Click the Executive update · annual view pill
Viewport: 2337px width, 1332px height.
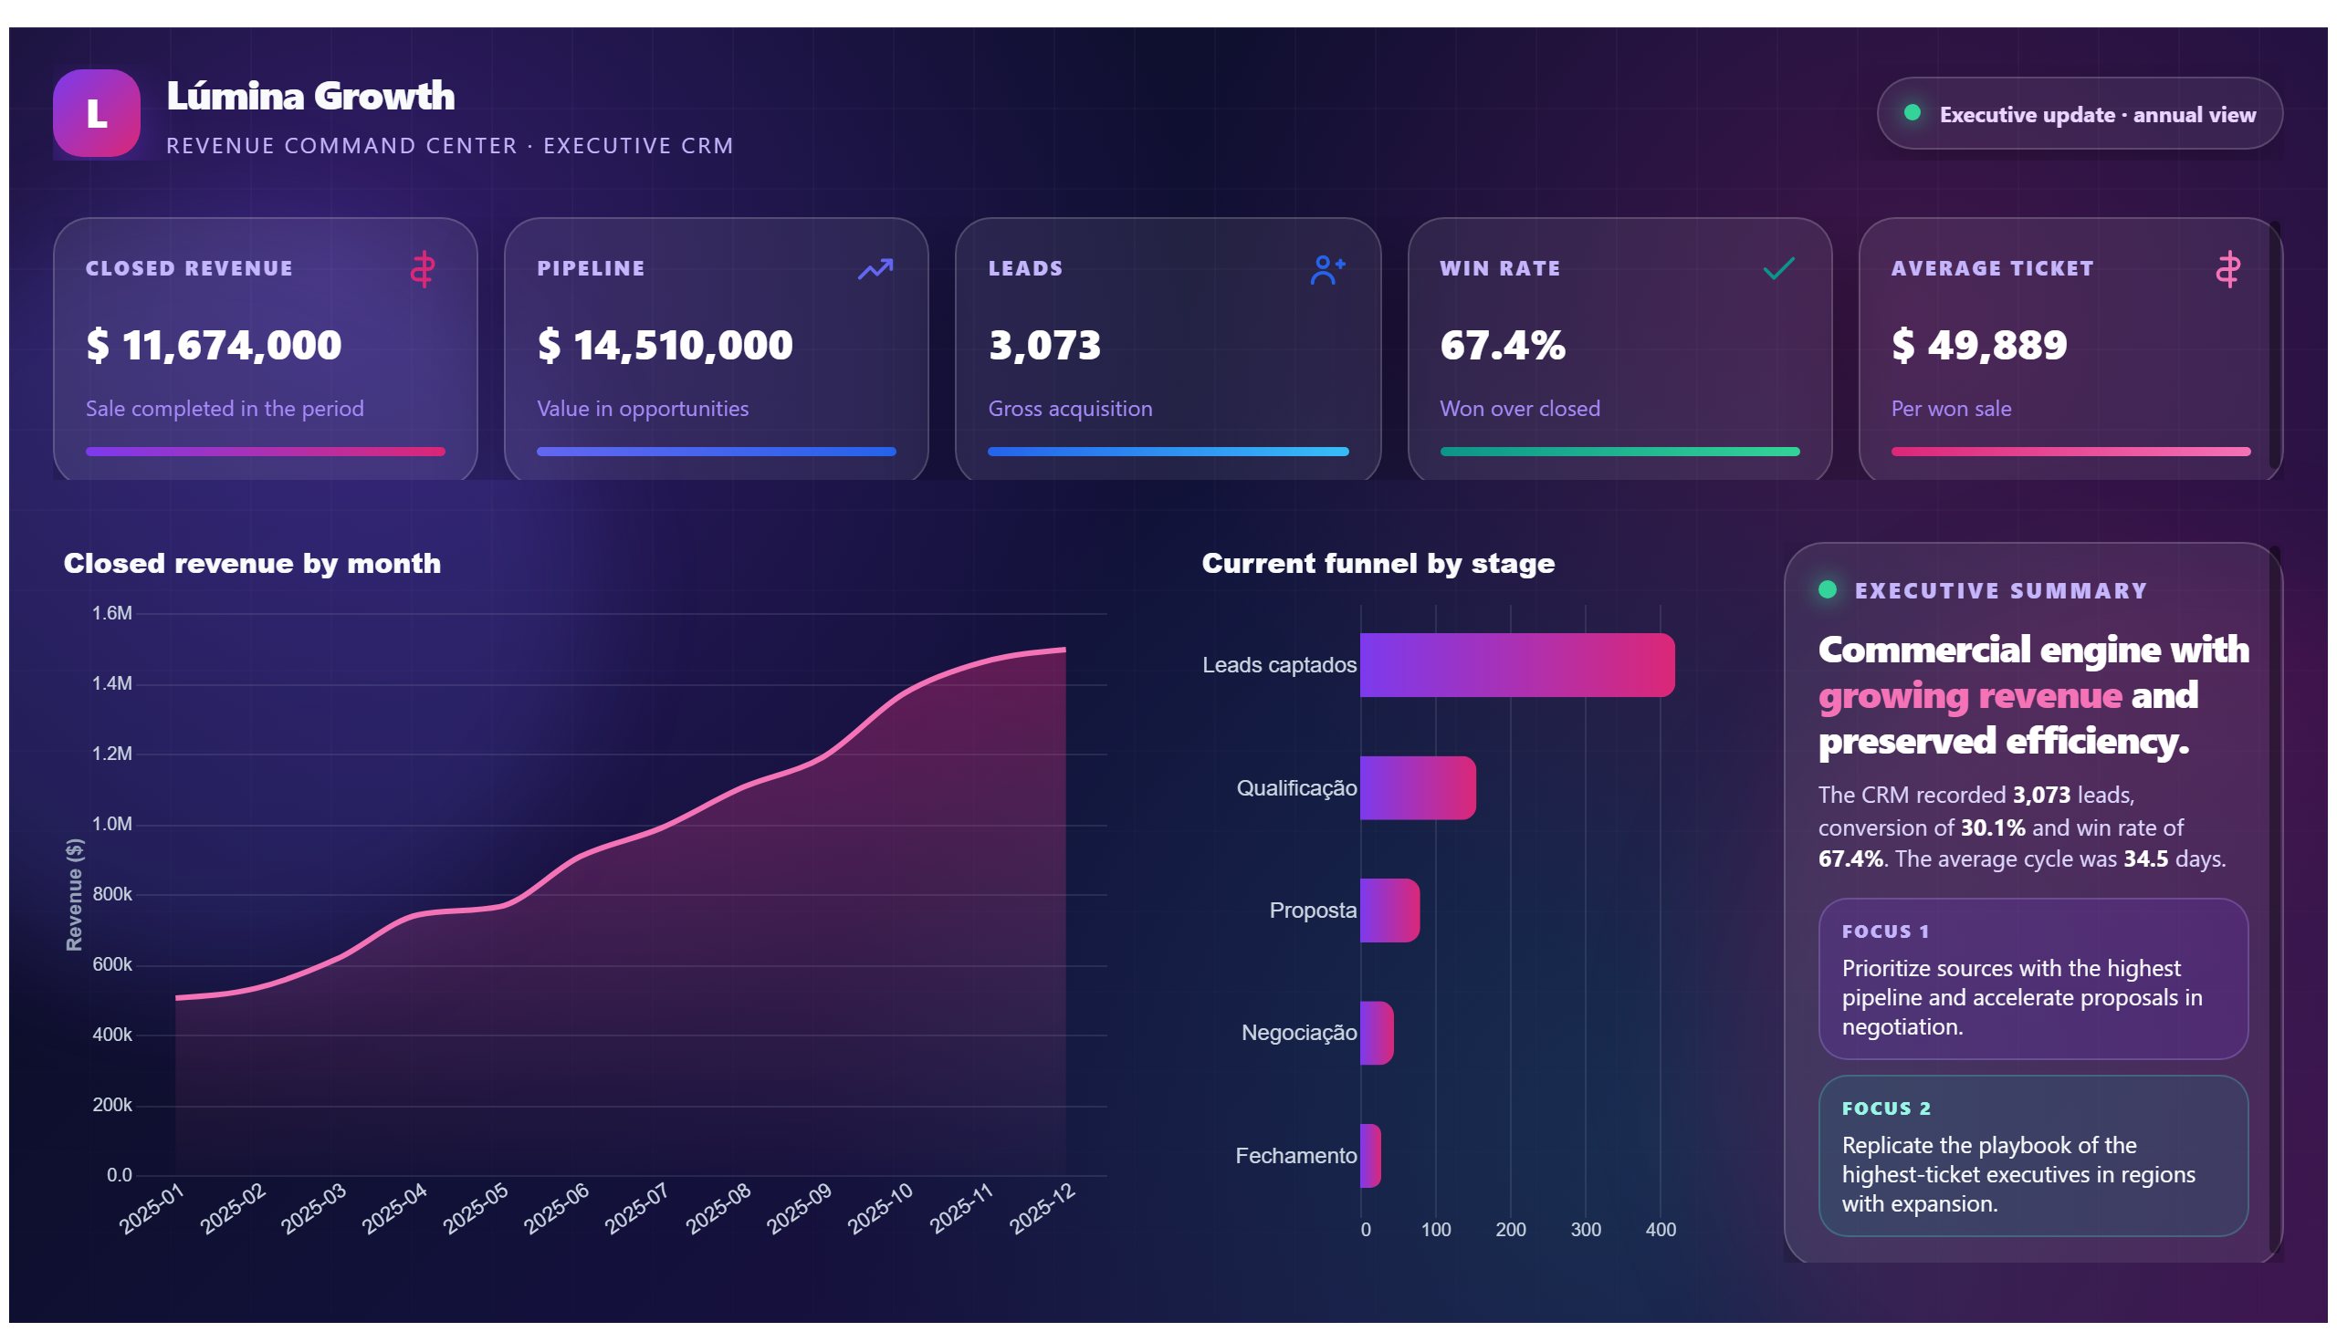(x=2078, y=113)
